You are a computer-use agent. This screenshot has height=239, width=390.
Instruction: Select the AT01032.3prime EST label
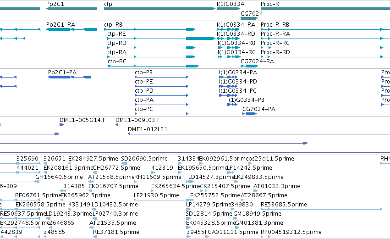[277, 186]
